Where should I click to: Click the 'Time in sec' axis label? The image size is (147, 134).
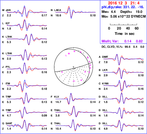pos(124,34)
